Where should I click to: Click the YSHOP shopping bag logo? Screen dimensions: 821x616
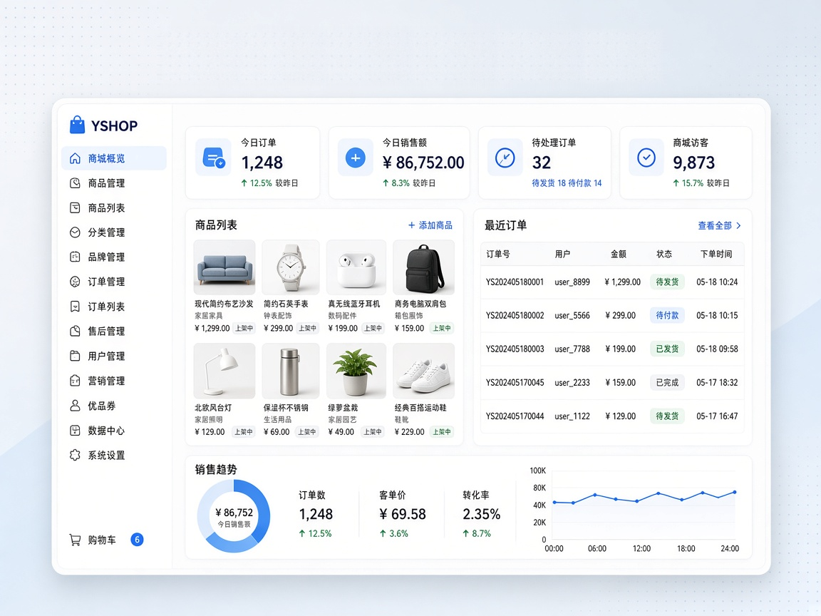click(x=77, y=125)
